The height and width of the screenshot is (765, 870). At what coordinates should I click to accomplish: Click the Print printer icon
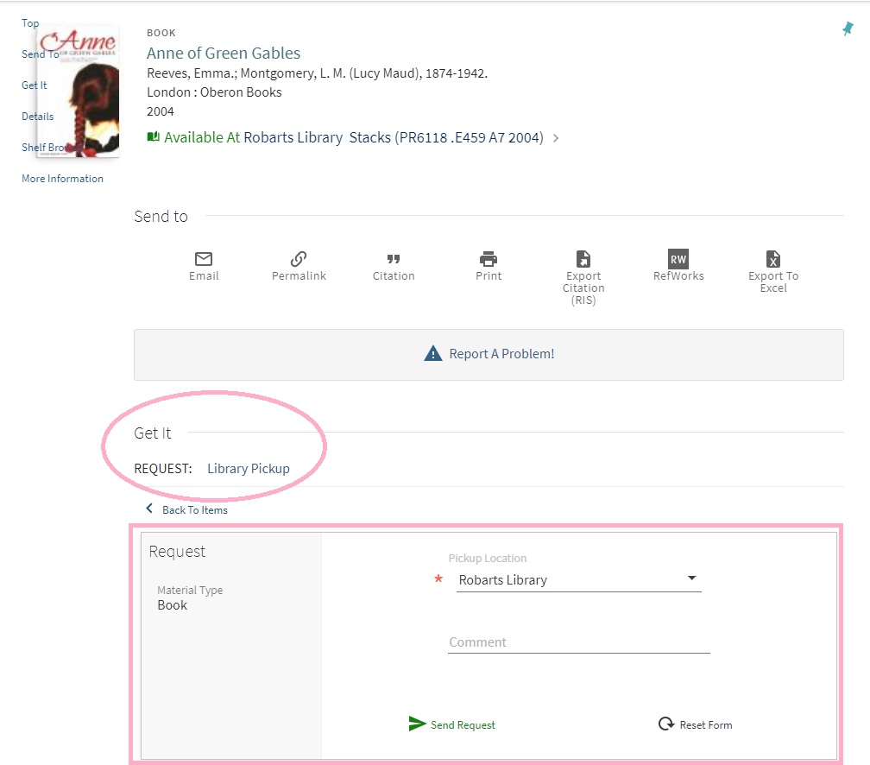489,259
